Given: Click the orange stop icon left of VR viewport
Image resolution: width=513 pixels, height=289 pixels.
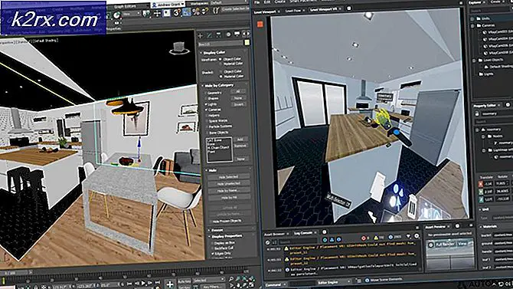Looking at the screenshot, I should click(x=260, y=25).
